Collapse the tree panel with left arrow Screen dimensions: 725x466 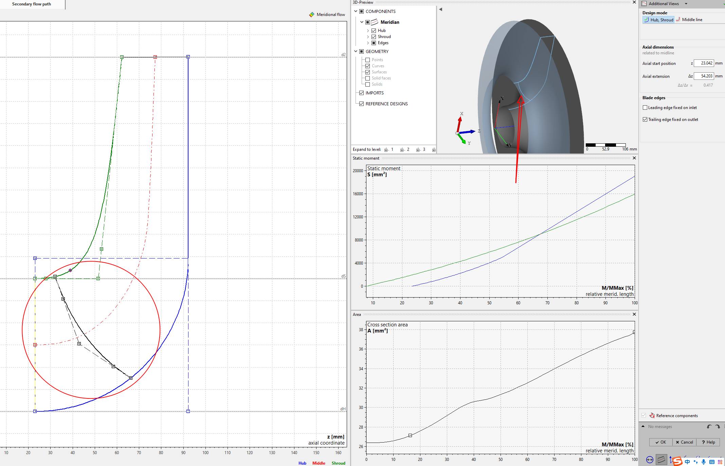point(440,10)
